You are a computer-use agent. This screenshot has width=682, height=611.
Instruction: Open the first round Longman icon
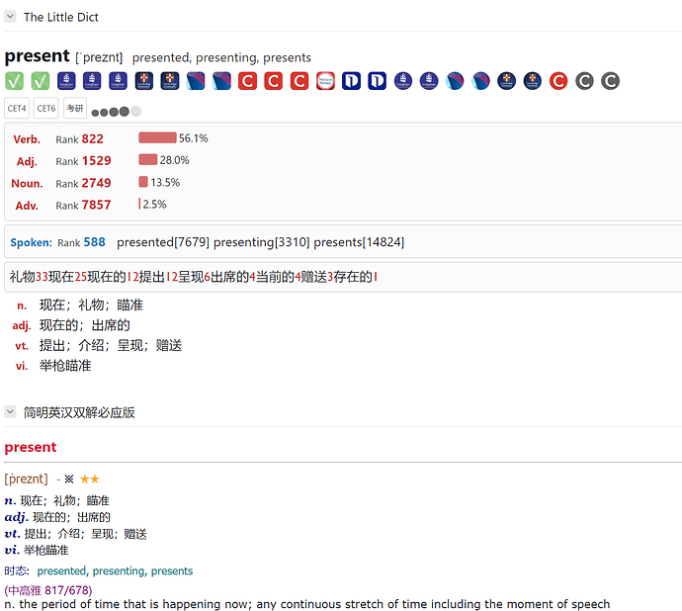403,81
